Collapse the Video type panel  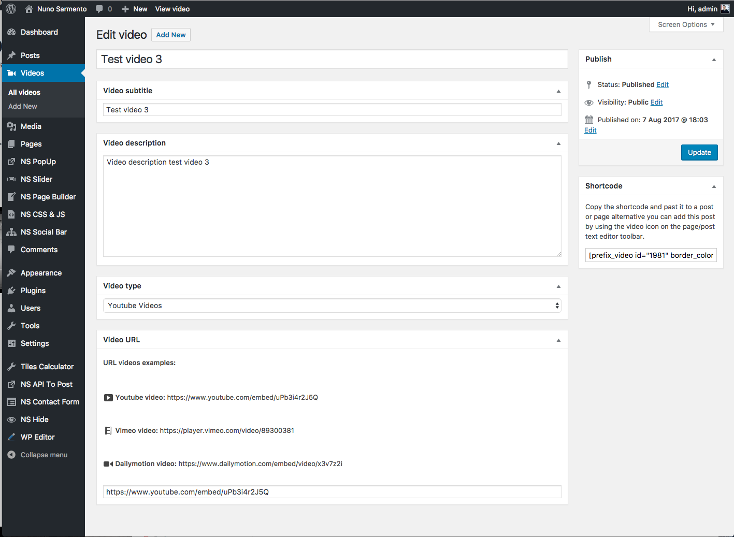[558, 286]
